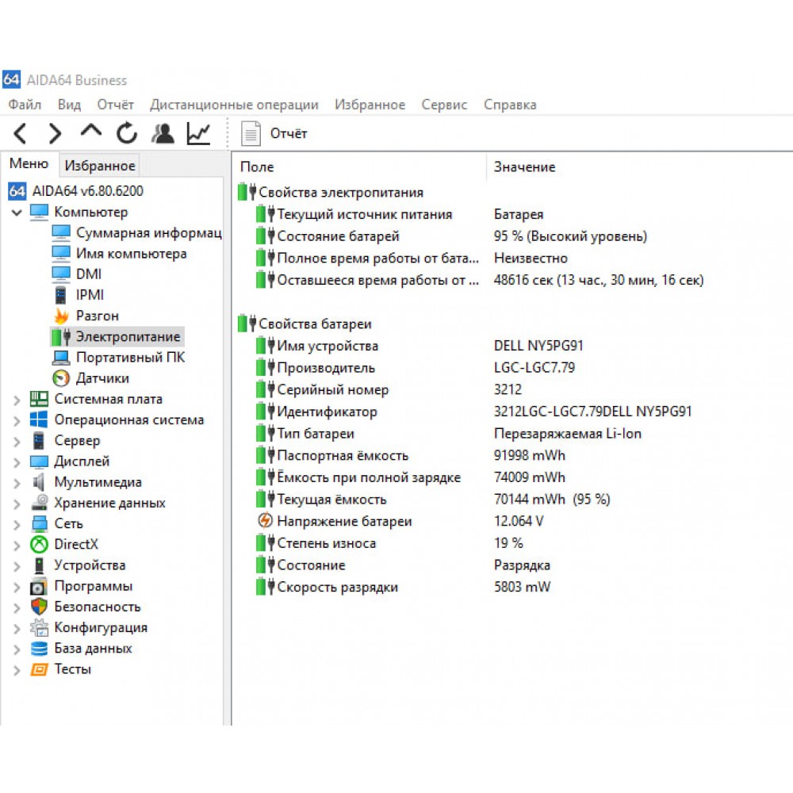Open the graph chart toolbar icon
The image size is (793, 793).
pyautogui.click(x=199, y=133)
